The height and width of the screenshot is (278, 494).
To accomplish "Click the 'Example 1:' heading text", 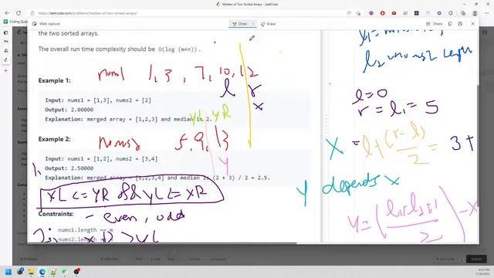I will pyautogui.click(x=55, y=80).
